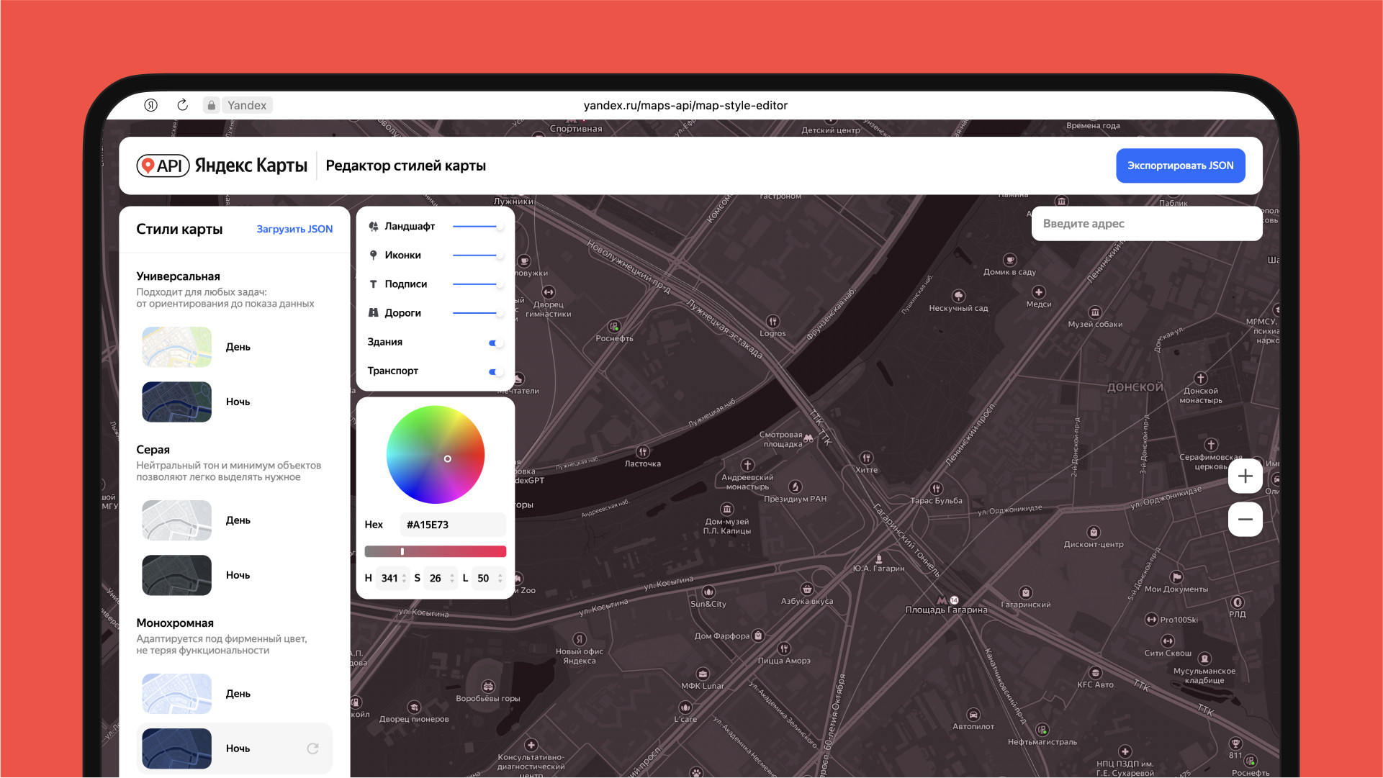The height and width of the screenshot is (778, 1383).
Task: Click the Площадь Гагарина metro icon on the map
Action: point(942,600)
